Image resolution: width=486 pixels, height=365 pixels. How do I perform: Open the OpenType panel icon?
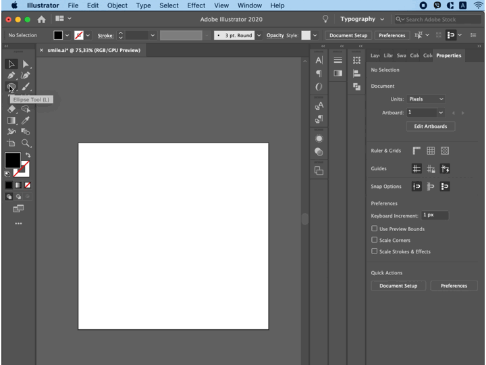point(319,87)
